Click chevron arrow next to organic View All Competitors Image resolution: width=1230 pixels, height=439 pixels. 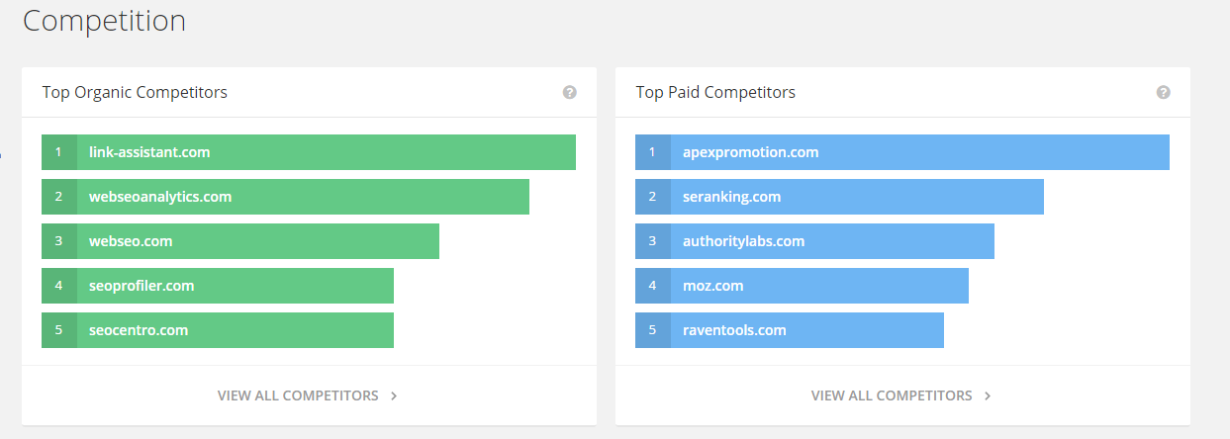point(394,396)
